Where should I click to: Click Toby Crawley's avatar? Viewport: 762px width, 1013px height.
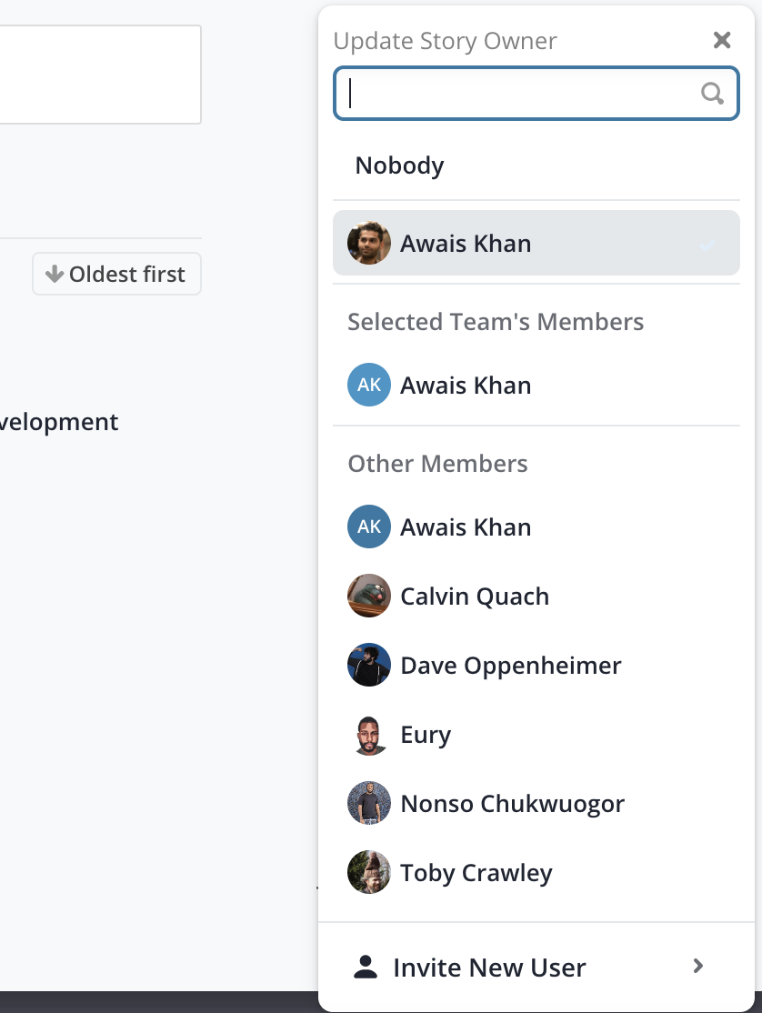tap(369, 872)
